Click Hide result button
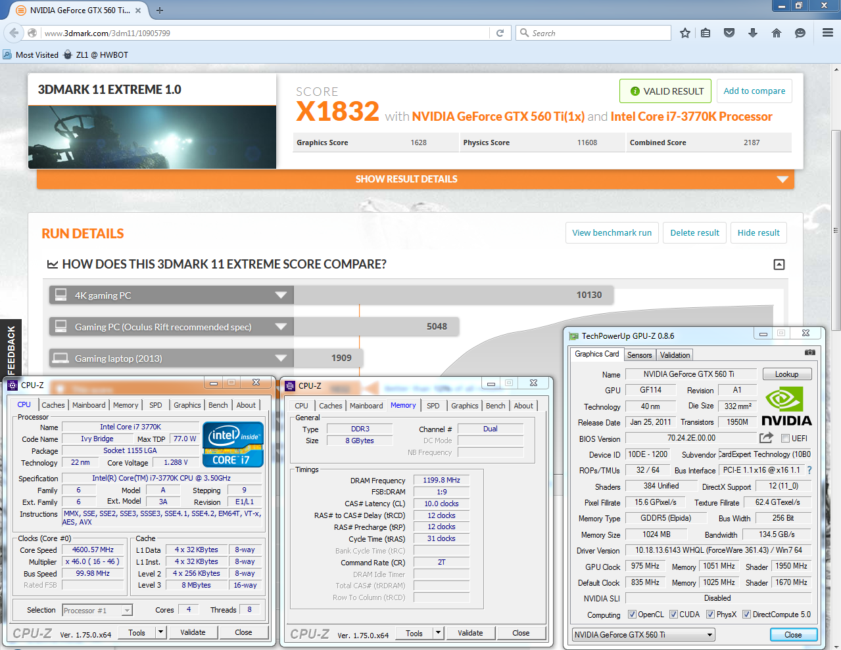841x650 pixels. coord(759,233)
